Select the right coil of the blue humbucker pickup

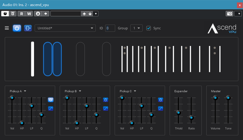click(57, 59)
